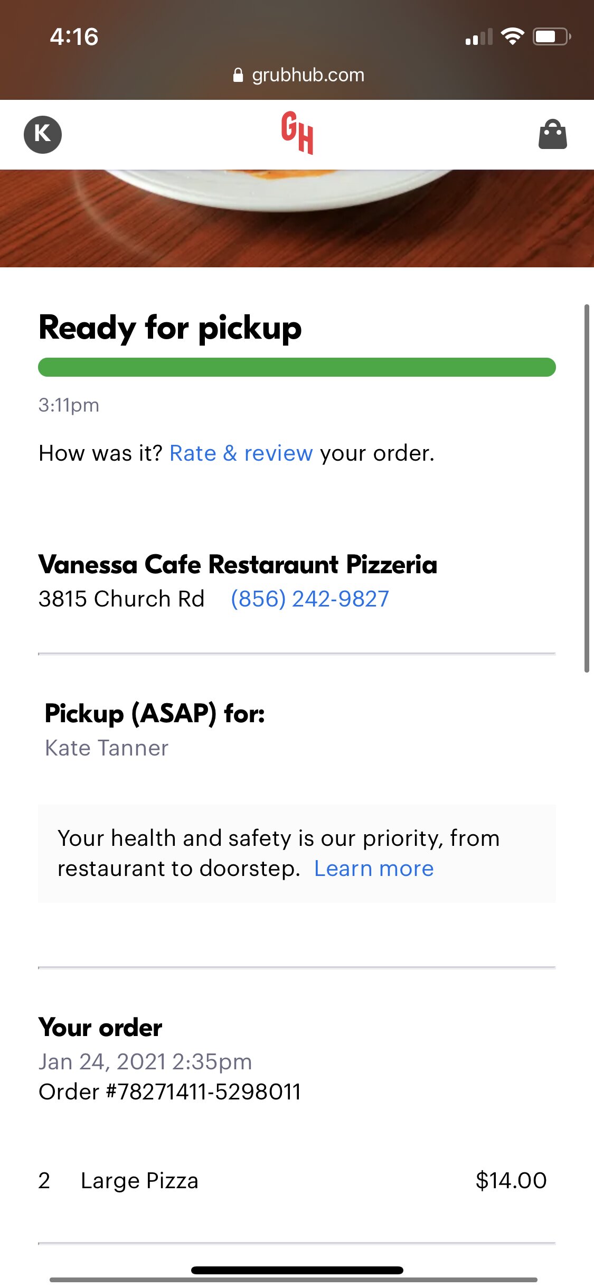Click the Rate & review link
The image size is (594, 1287).
click(241, 453)
